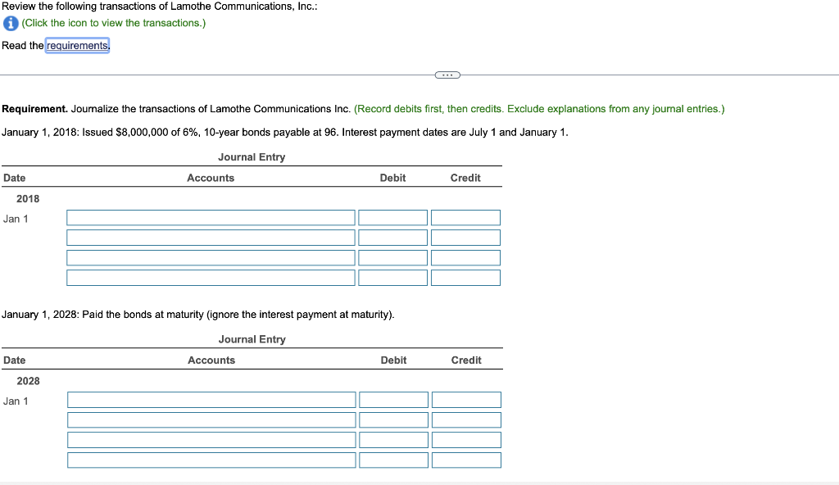
Task: Click fourth credit box in 2028 entry
Action: (466, 460)
